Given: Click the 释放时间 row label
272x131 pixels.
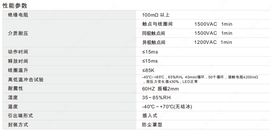Looking at the screenshot, I should pyautogui.click(x=18, y=61).
